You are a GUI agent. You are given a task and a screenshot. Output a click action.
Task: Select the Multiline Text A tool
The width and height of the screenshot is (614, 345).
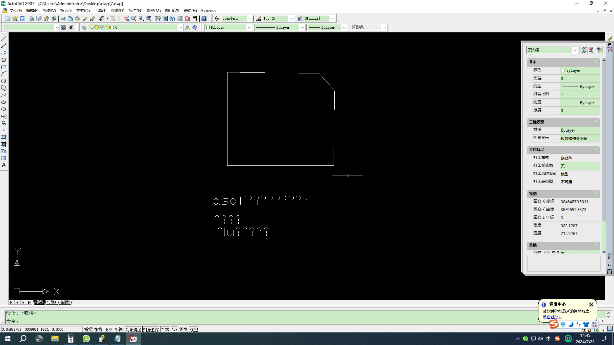point(4,165)
